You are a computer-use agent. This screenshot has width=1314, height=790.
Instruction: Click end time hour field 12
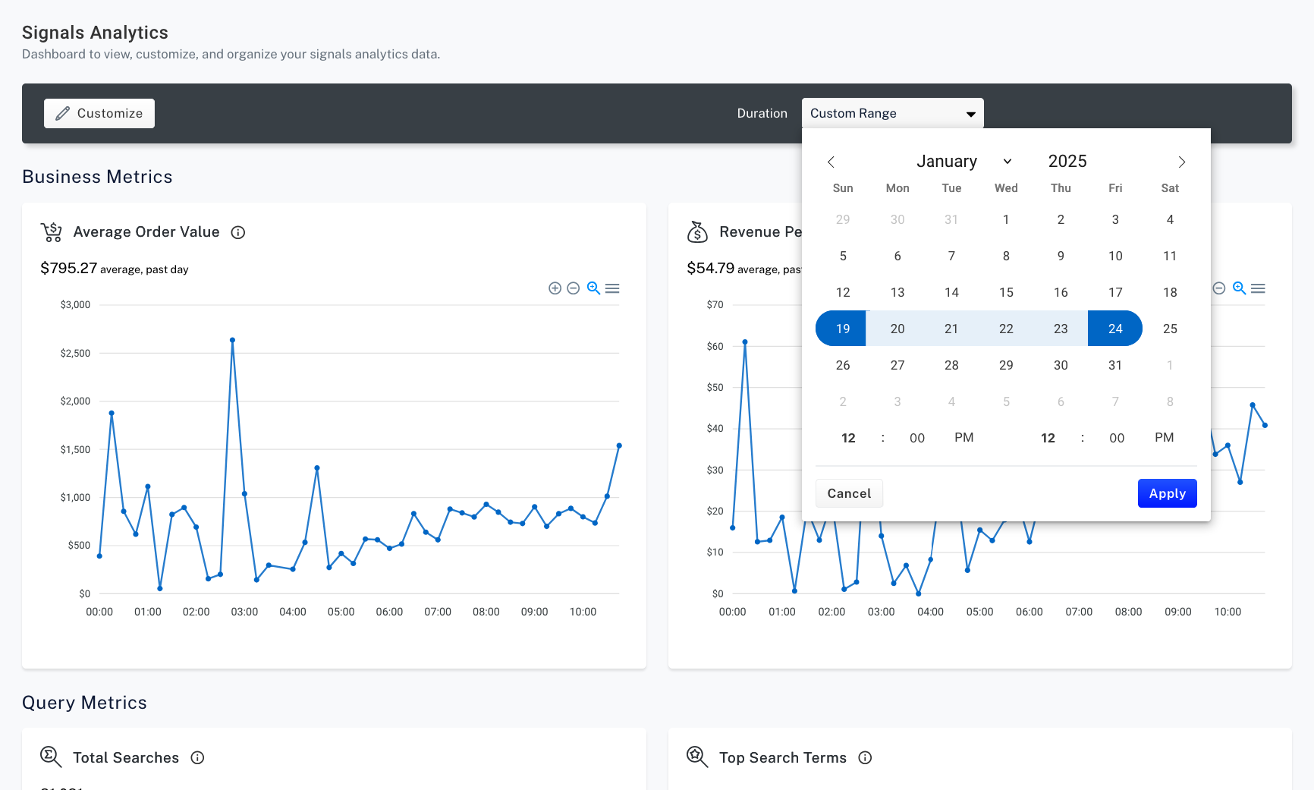(1048, 438)
